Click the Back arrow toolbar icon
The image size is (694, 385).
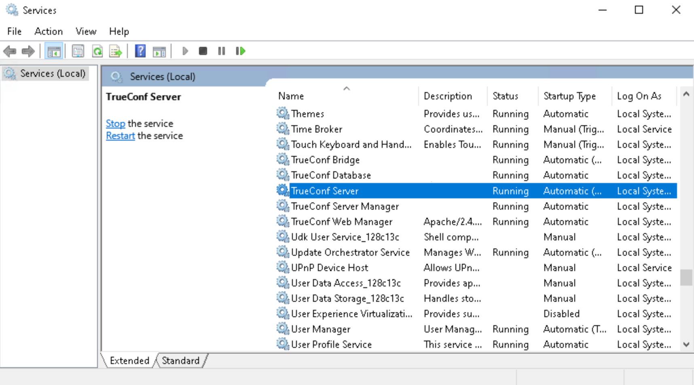[x=10, y=51]
